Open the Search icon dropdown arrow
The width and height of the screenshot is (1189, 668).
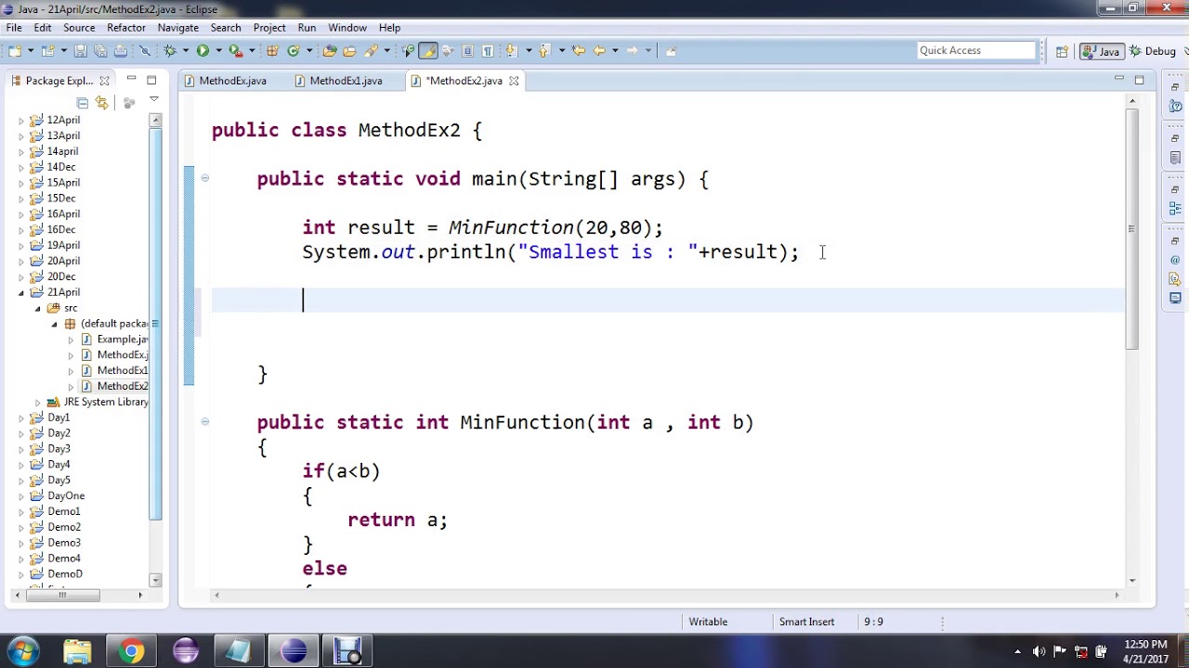point(386,51)
